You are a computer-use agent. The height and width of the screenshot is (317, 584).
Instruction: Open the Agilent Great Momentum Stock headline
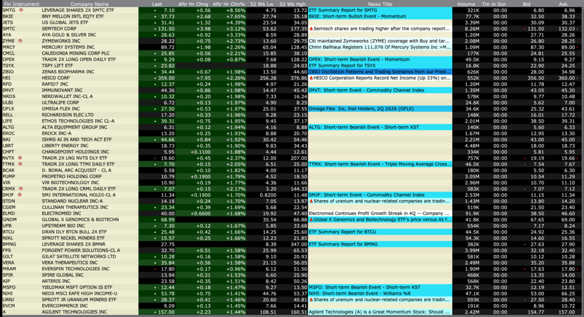point(379,312)
